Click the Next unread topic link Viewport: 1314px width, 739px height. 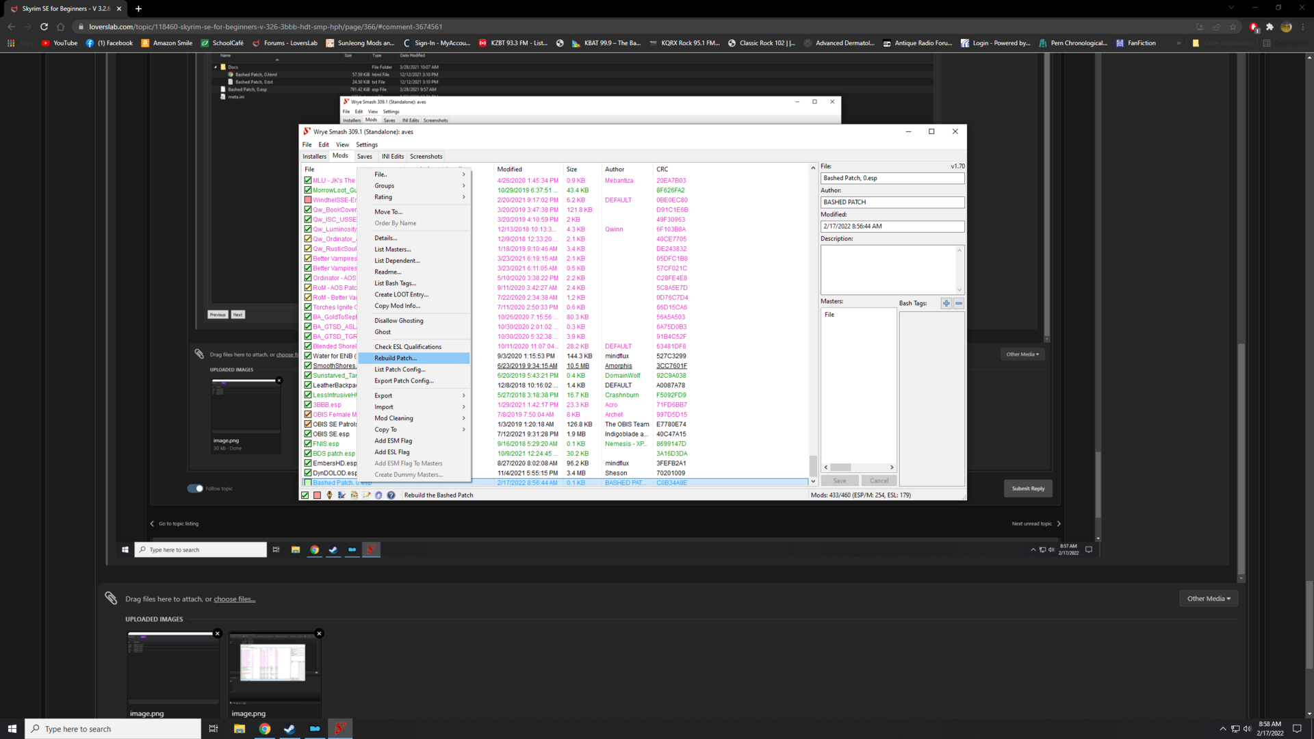pyautogui.click(x=1036, y=523)
